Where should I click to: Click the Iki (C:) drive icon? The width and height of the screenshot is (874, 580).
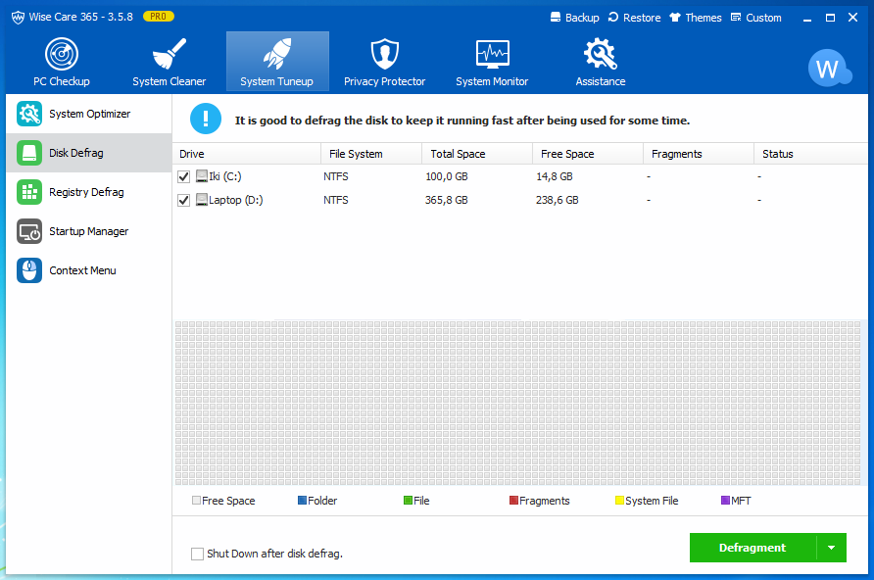pos(202,176)
